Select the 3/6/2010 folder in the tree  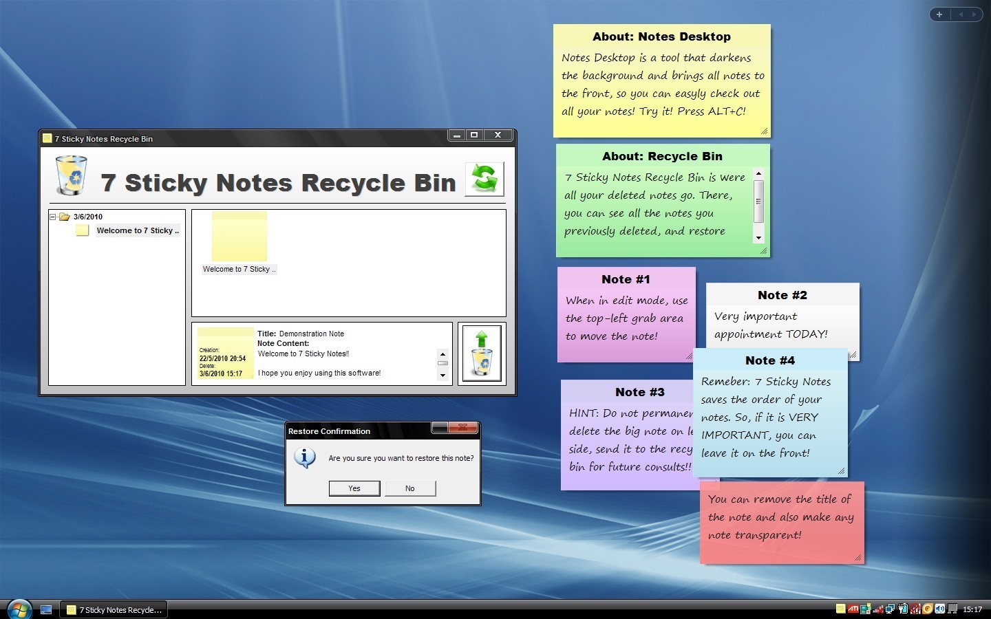87,216
